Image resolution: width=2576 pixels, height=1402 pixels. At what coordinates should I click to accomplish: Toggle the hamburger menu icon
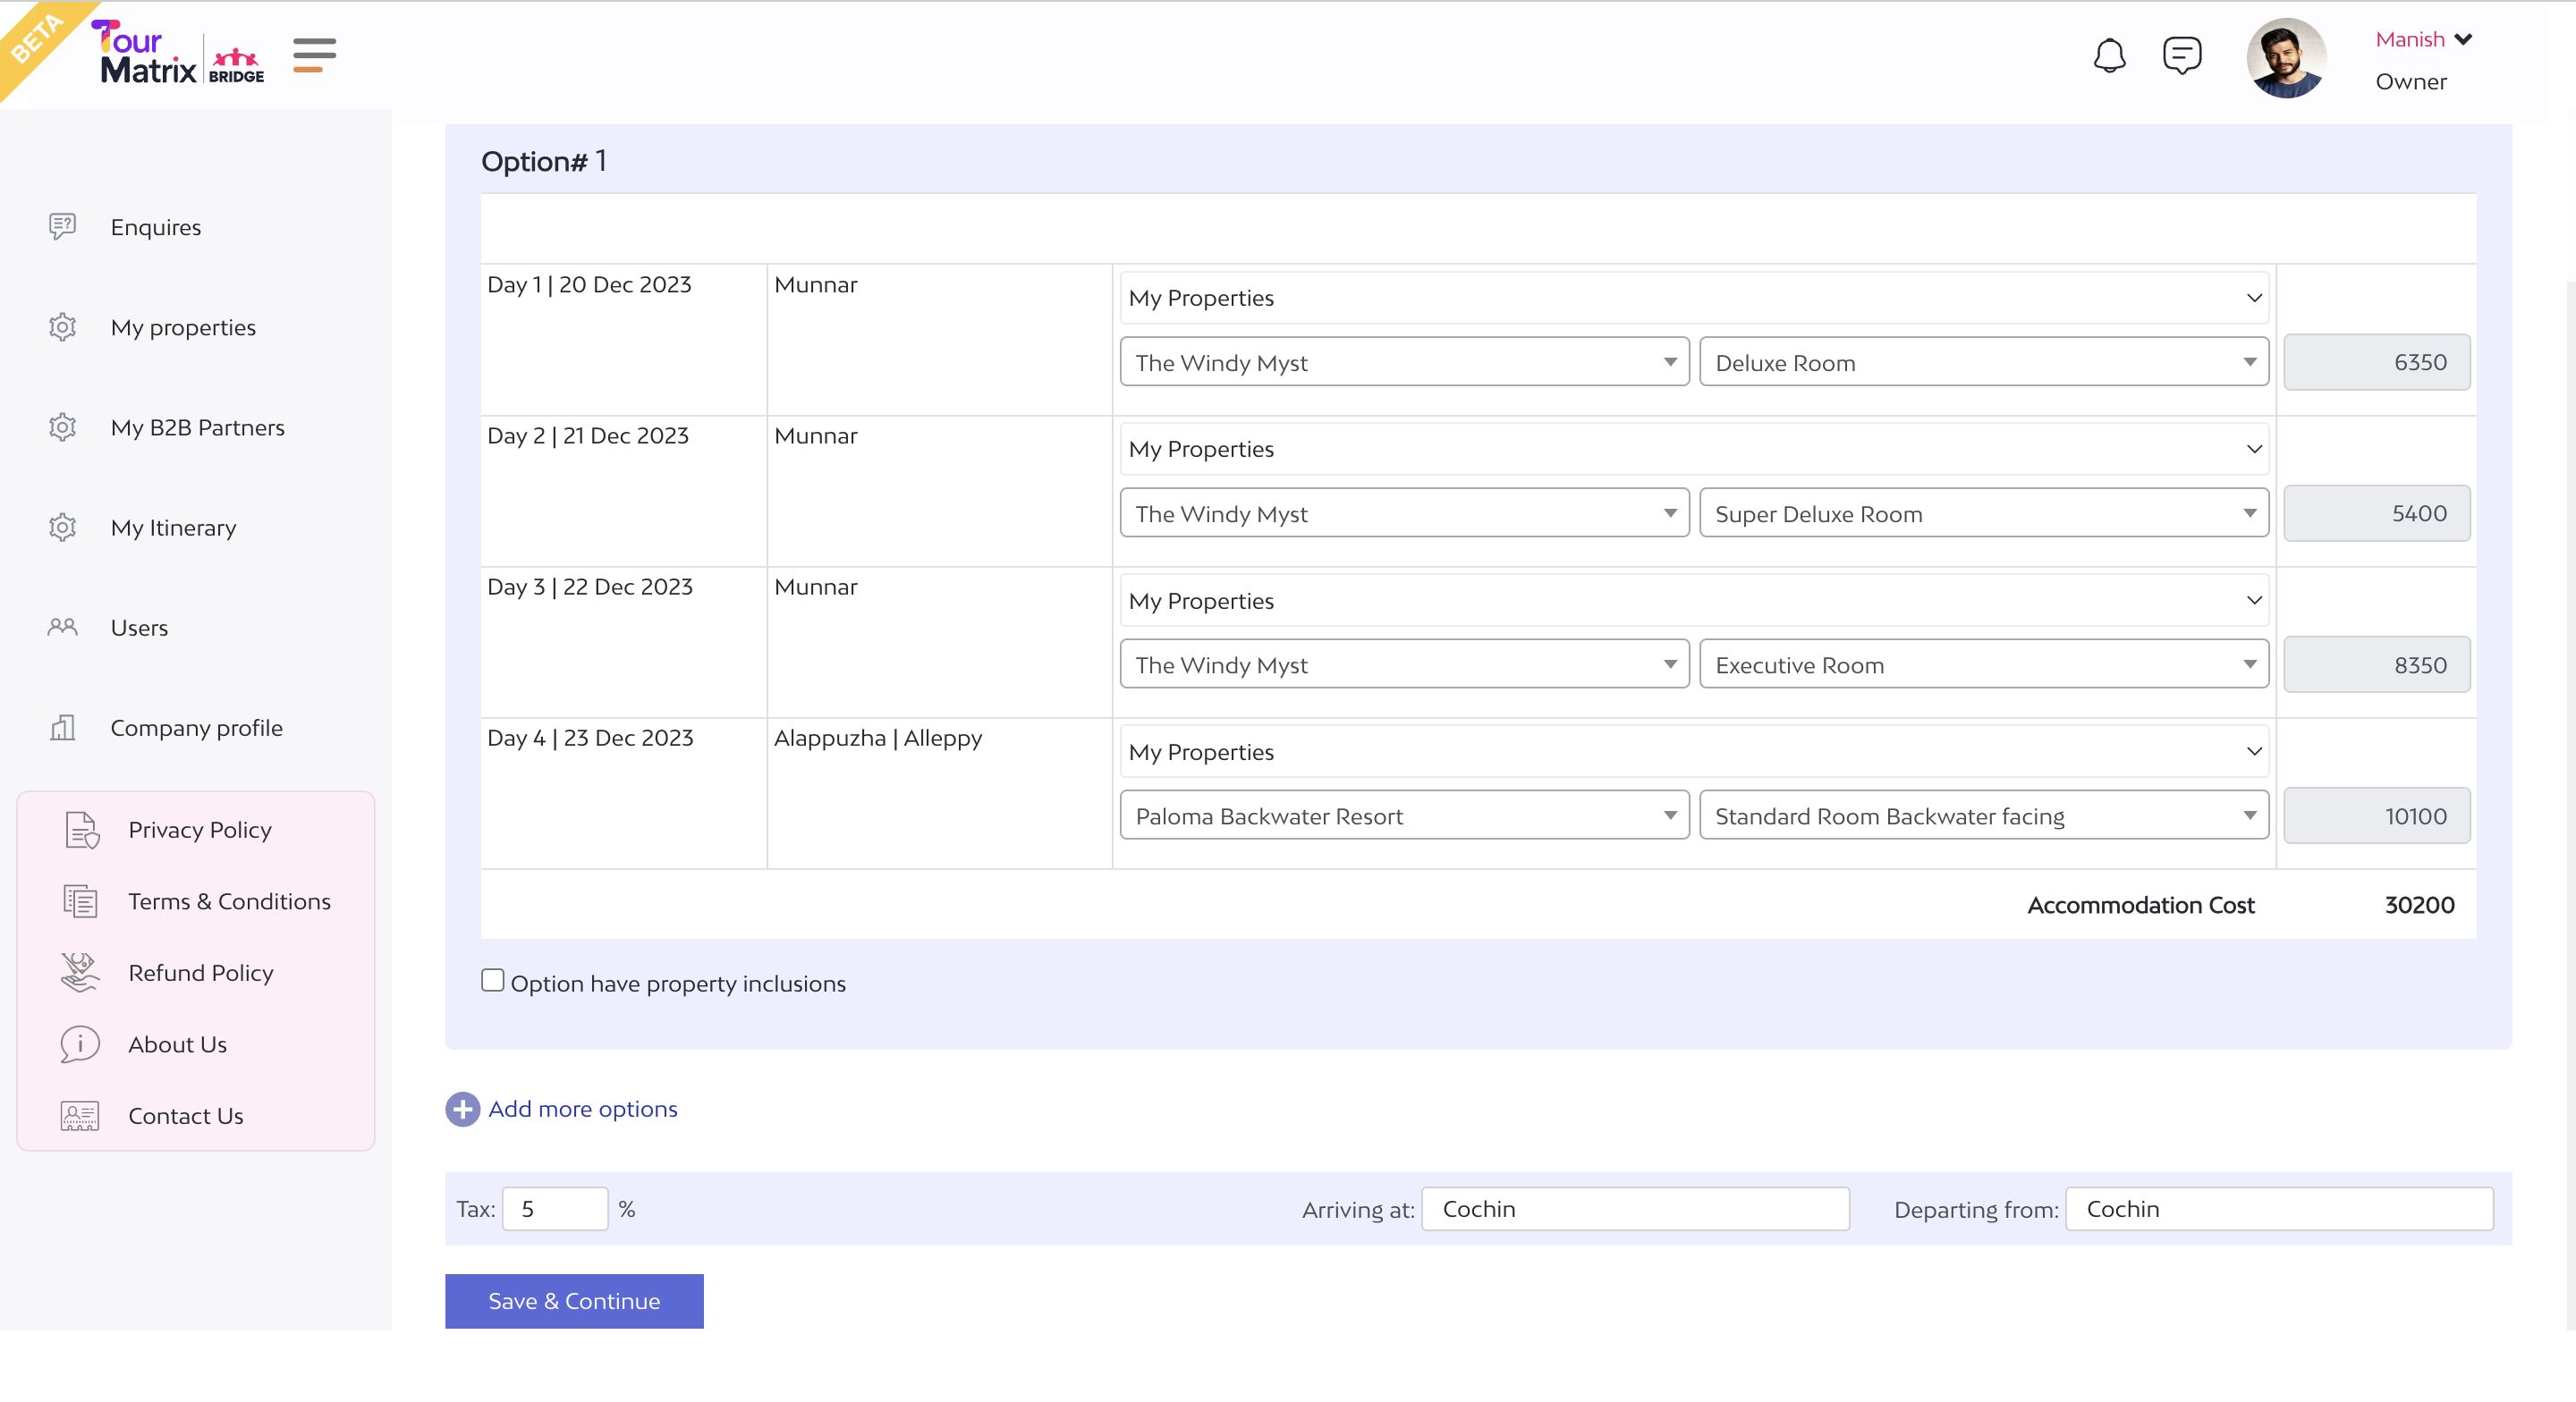(314, 55)
